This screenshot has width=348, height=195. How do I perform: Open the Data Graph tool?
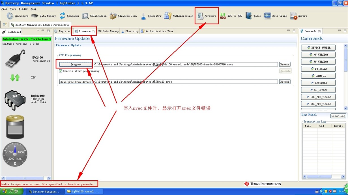[x=275, y=16]
